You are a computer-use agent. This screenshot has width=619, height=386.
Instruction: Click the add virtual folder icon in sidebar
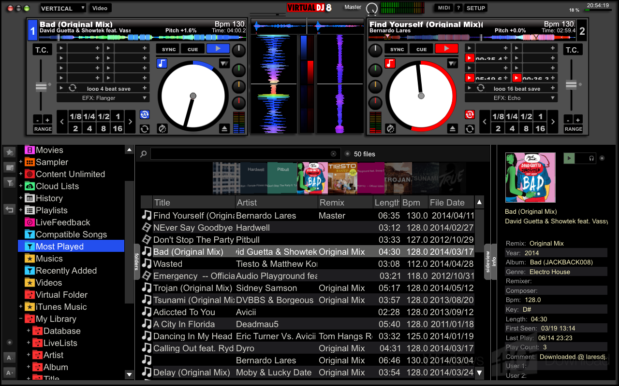click(x=9, y=167)
